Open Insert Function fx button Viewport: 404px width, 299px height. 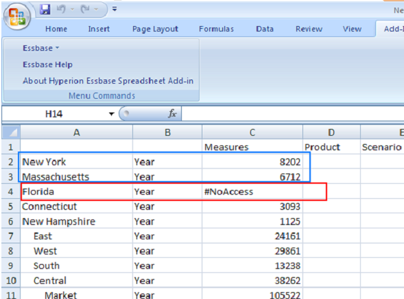point(172,114)
